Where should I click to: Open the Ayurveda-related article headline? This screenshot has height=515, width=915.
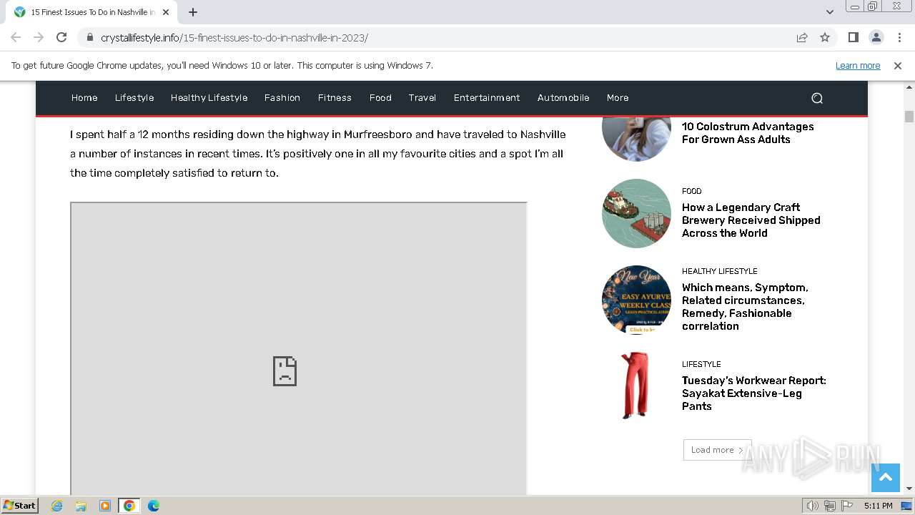[x=745, y=307]
